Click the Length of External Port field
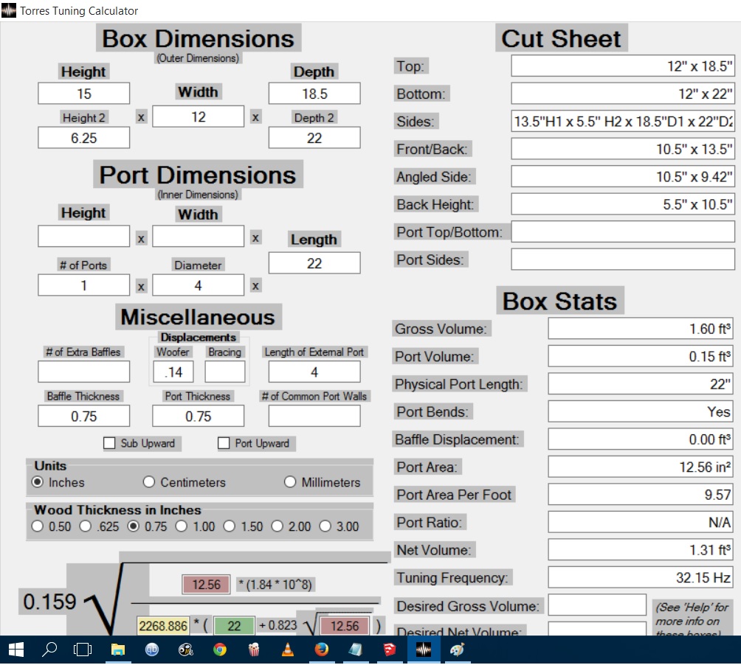The width and height of the screenshot is (741, 665). (314, 372)
